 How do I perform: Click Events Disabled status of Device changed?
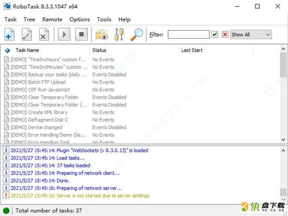tap(109, 127)
